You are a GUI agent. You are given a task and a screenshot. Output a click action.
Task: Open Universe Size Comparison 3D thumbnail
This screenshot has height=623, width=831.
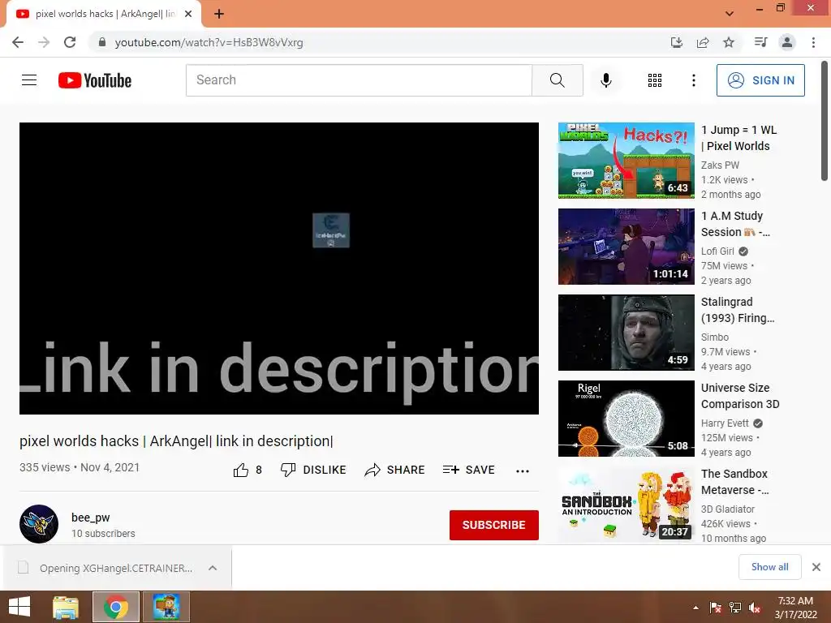[x=626, y=418]
